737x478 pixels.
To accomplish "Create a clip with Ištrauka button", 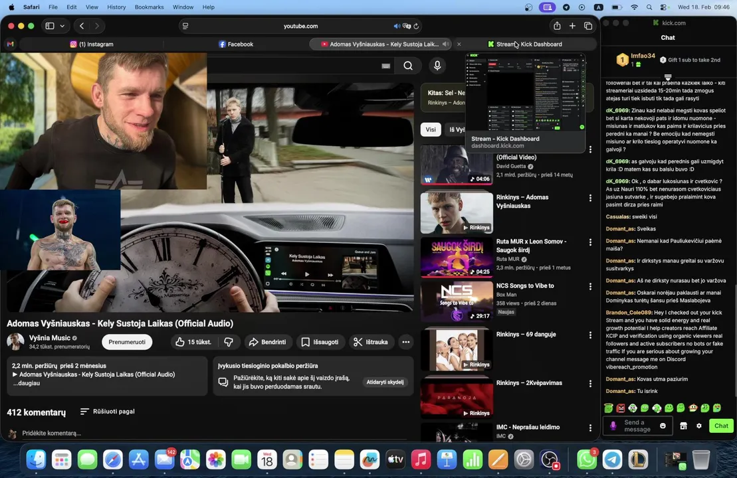I will coord(371,342).
